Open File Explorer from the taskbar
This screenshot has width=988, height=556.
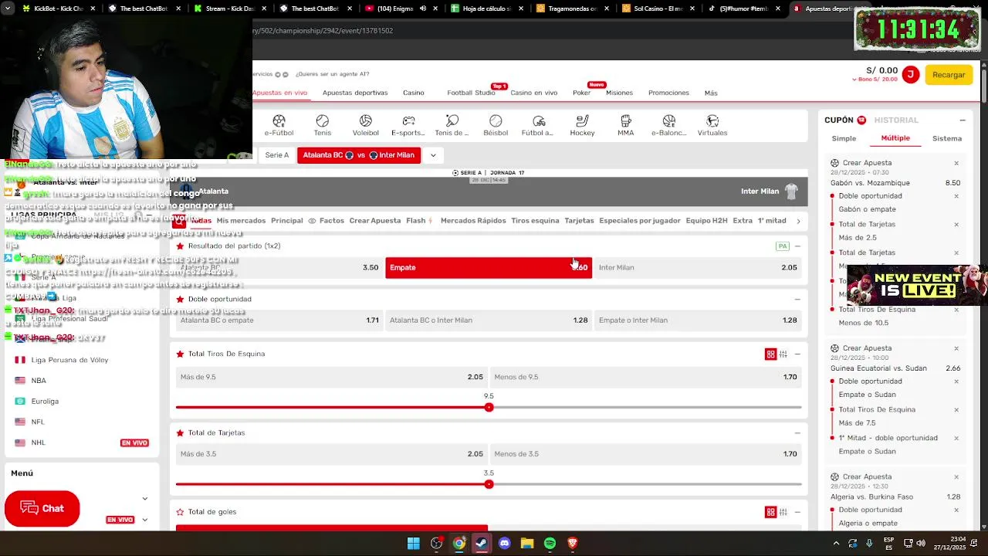[x=527, y=544]
